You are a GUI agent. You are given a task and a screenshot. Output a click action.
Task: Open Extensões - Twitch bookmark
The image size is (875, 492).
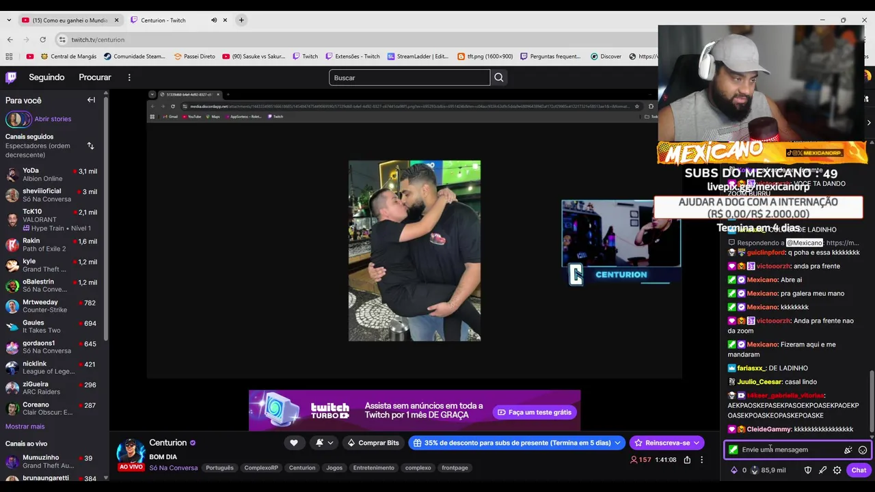351,56
